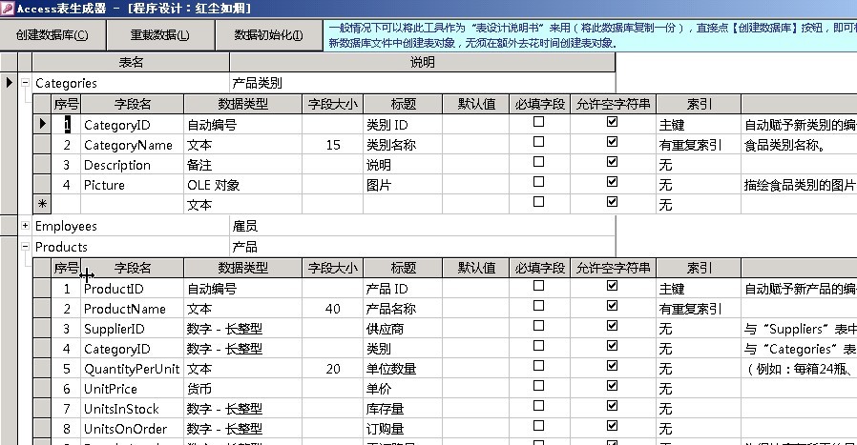Screen dimensions: 857x445
Task: Click 数据类型 column header in Categories subtable
Action: point(242,104)
